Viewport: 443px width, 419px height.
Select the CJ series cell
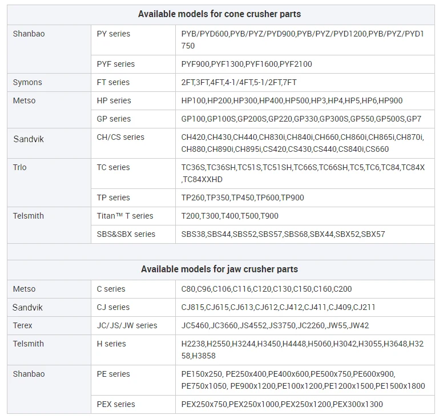coord(113,307)
